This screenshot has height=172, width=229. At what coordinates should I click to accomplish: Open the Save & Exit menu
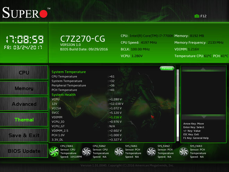point(24,135)
